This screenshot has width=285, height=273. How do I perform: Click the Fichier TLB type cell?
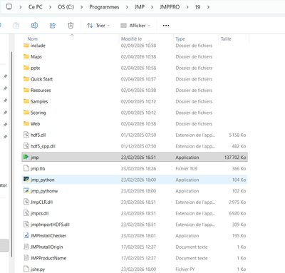coord(186,168)
